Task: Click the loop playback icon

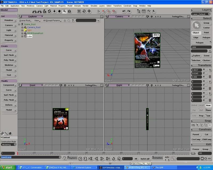Action: pos(113,159)
